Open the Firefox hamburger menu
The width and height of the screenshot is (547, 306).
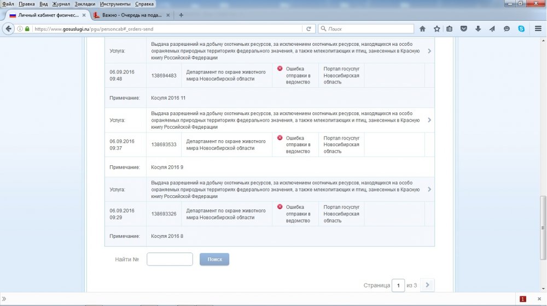coord(538,29)
